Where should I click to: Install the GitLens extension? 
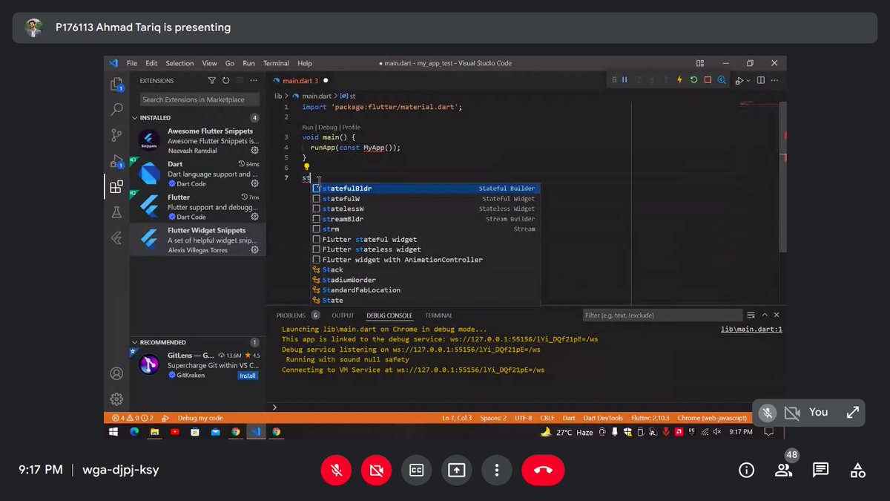click(x=248, y=376)
